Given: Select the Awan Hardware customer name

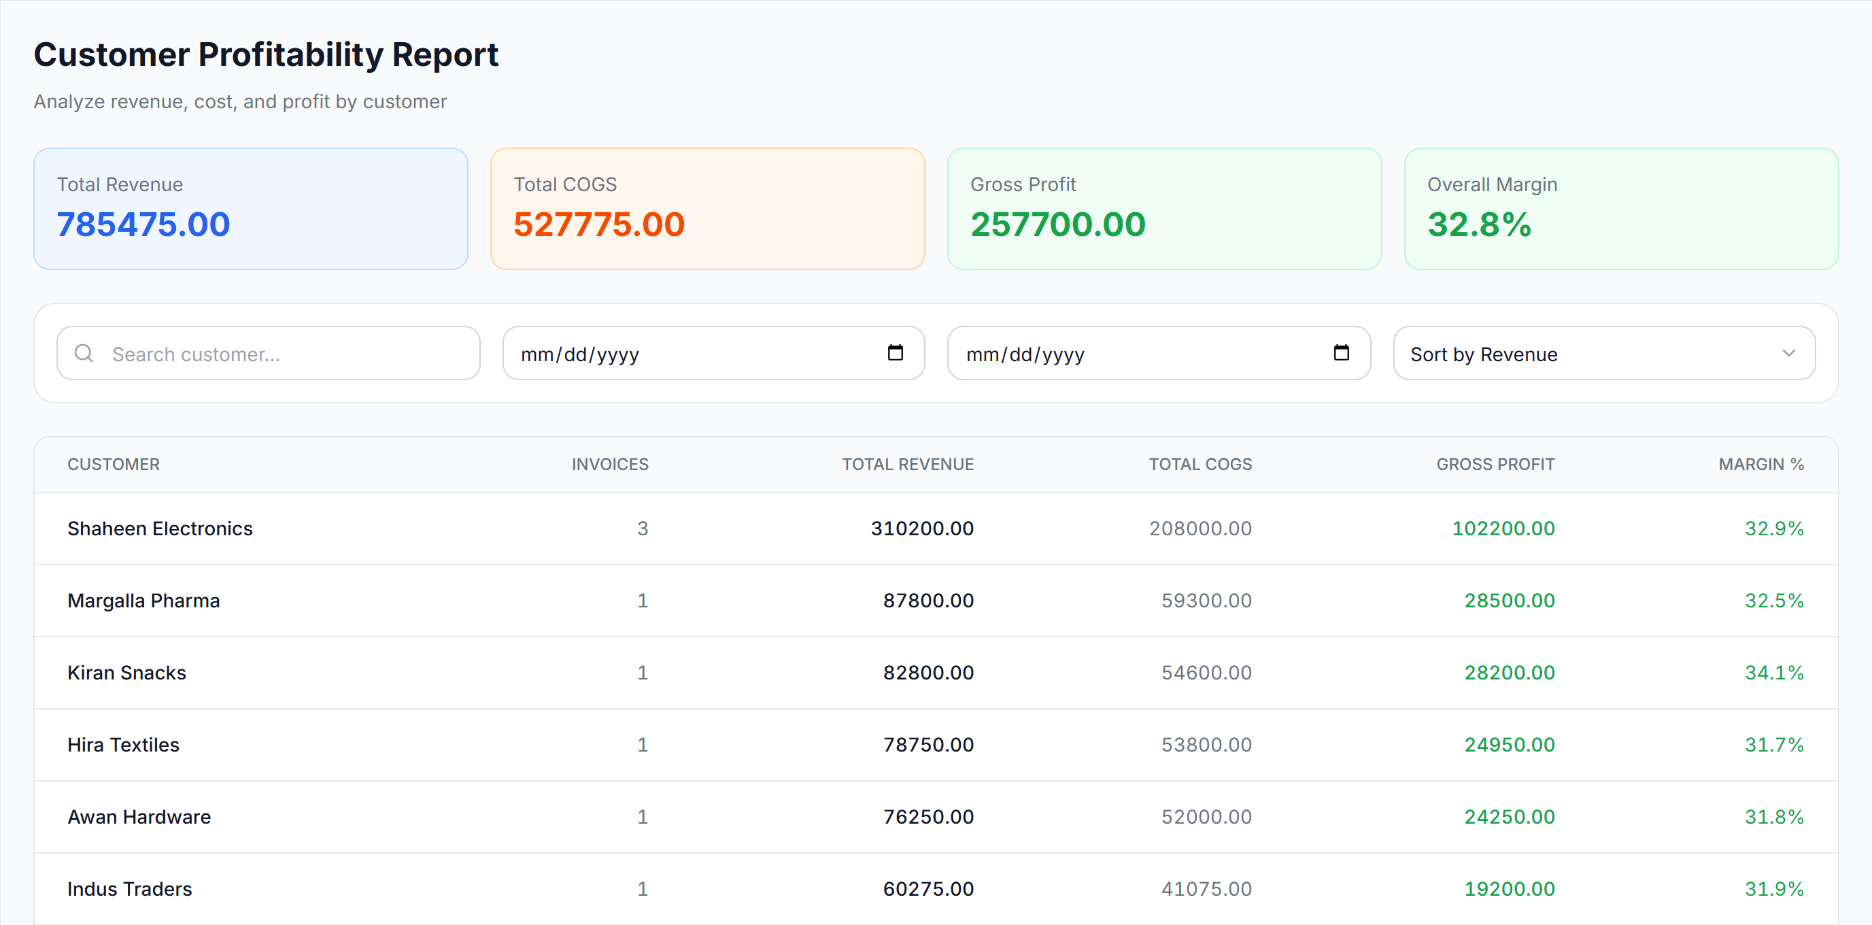Looking at the screenshot, I should click(139, 817).
